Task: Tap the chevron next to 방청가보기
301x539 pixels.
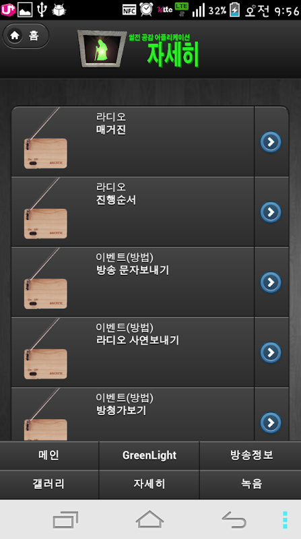Action: coord(271,422)
